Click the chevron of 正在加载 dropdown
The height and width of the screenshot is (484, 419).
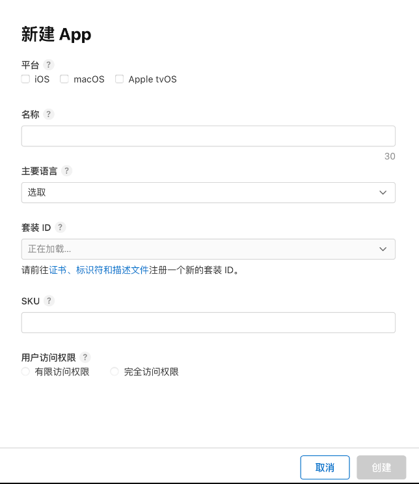tap(383, 249)
